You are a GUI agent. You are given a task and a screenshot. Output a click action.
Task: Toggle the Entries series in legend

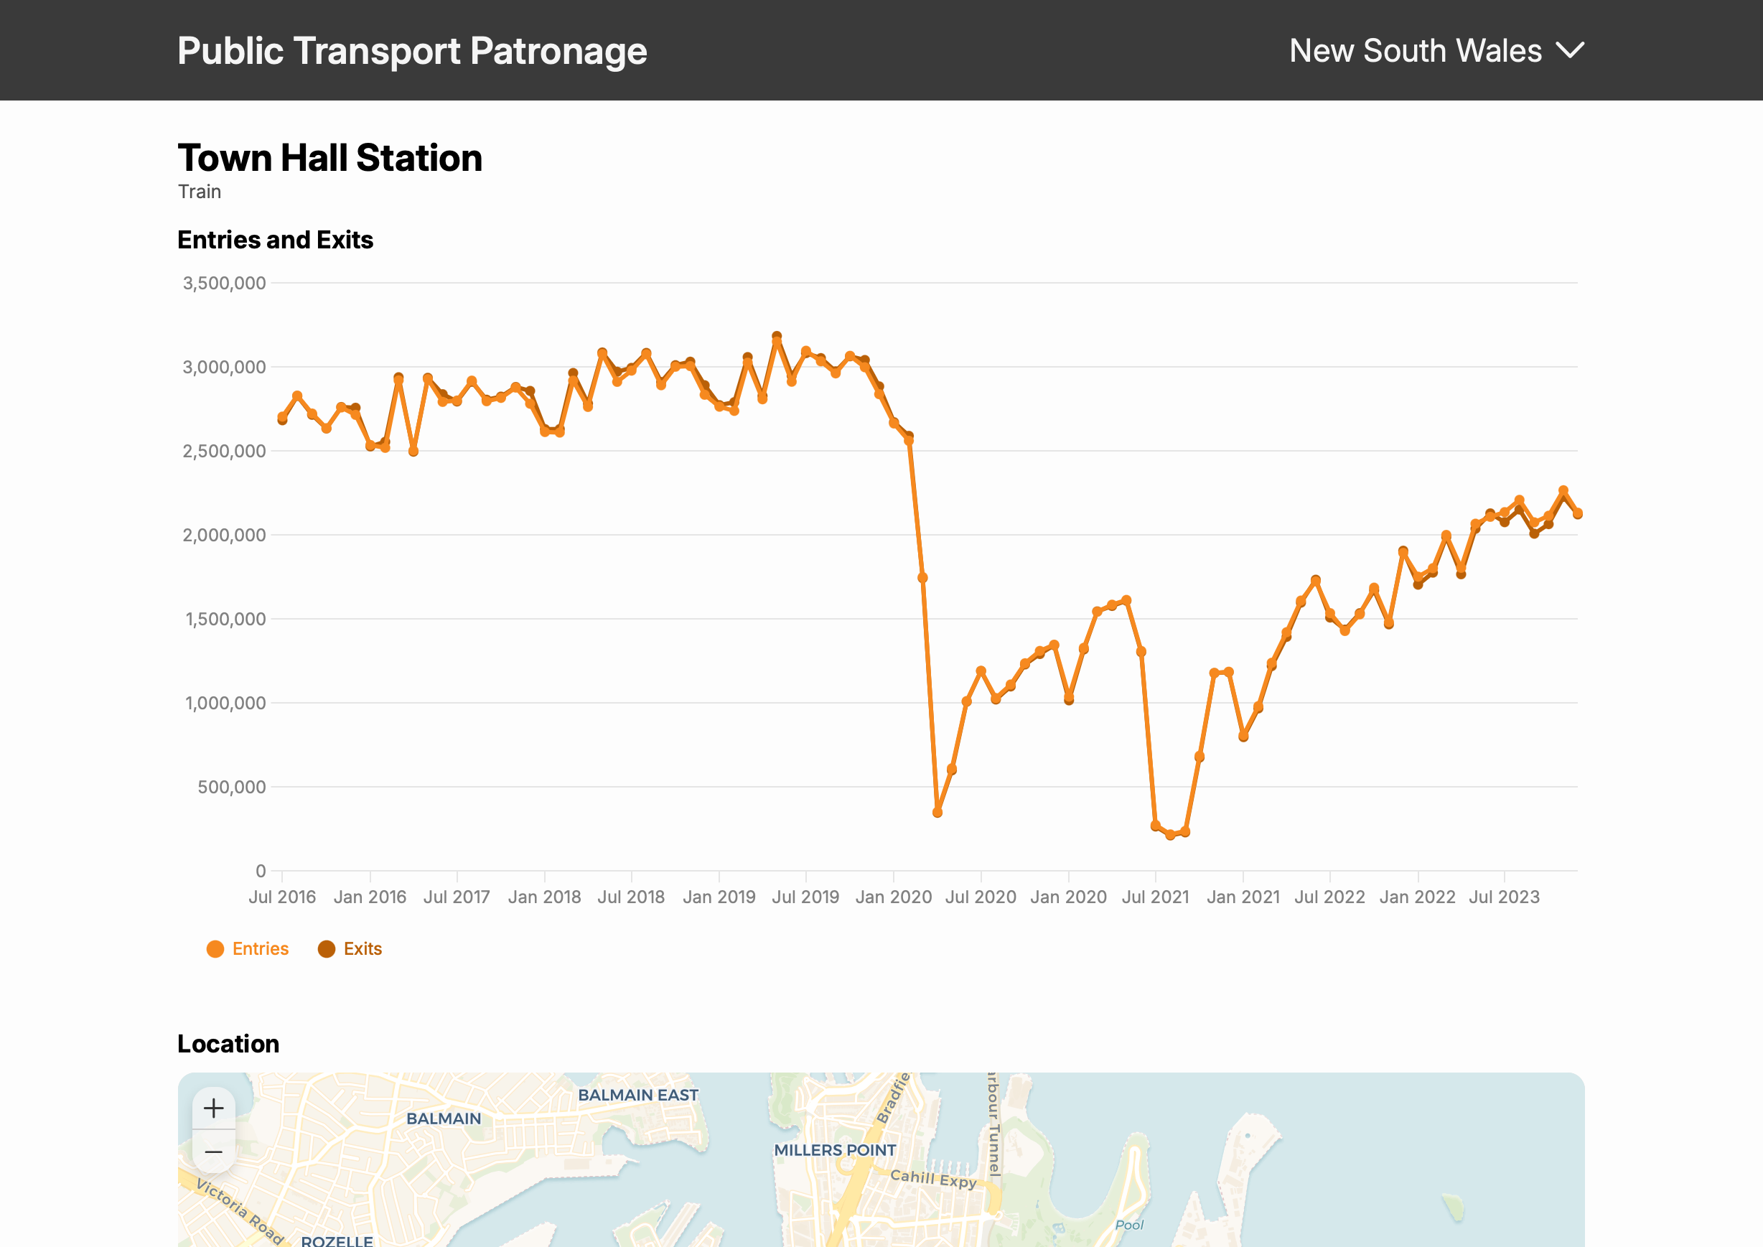(260, 949)
